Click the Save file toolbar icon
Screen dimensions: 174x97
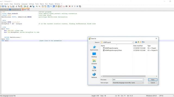pyautogui.click(x=3, y=6)
